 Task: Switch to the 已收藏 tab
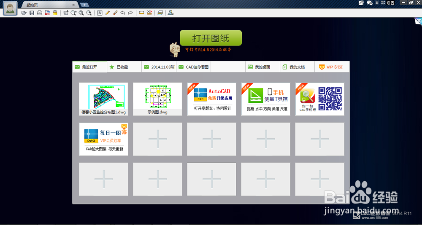coord(124,67)
